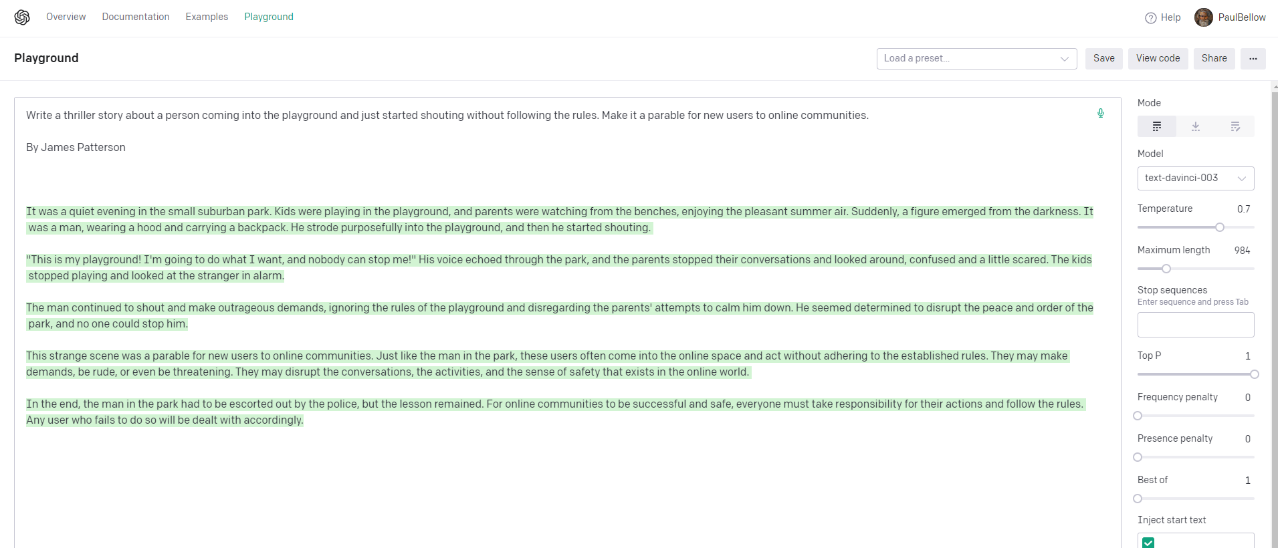Open the Help question mark icon
The image size is (1278, 548).
pos(1151,18)
